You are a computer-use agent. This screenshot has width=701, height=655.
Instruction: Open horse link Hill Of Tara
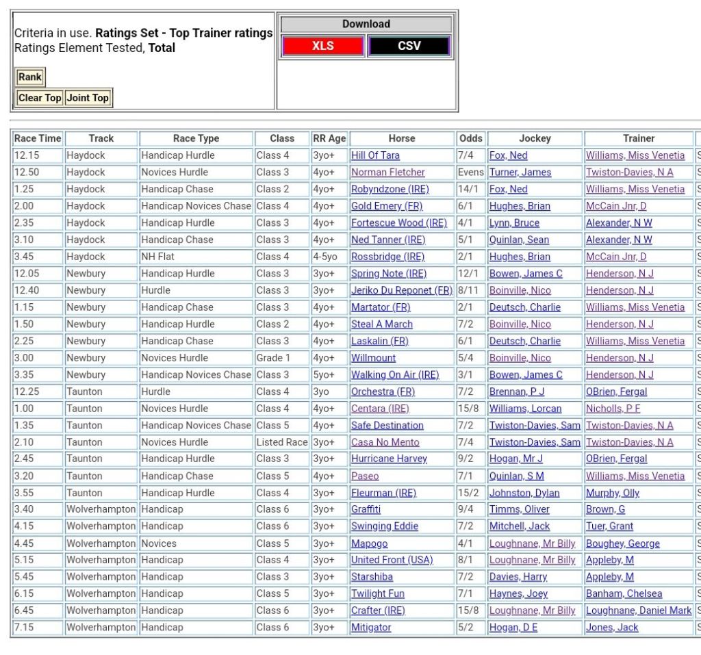coord(375,155)
